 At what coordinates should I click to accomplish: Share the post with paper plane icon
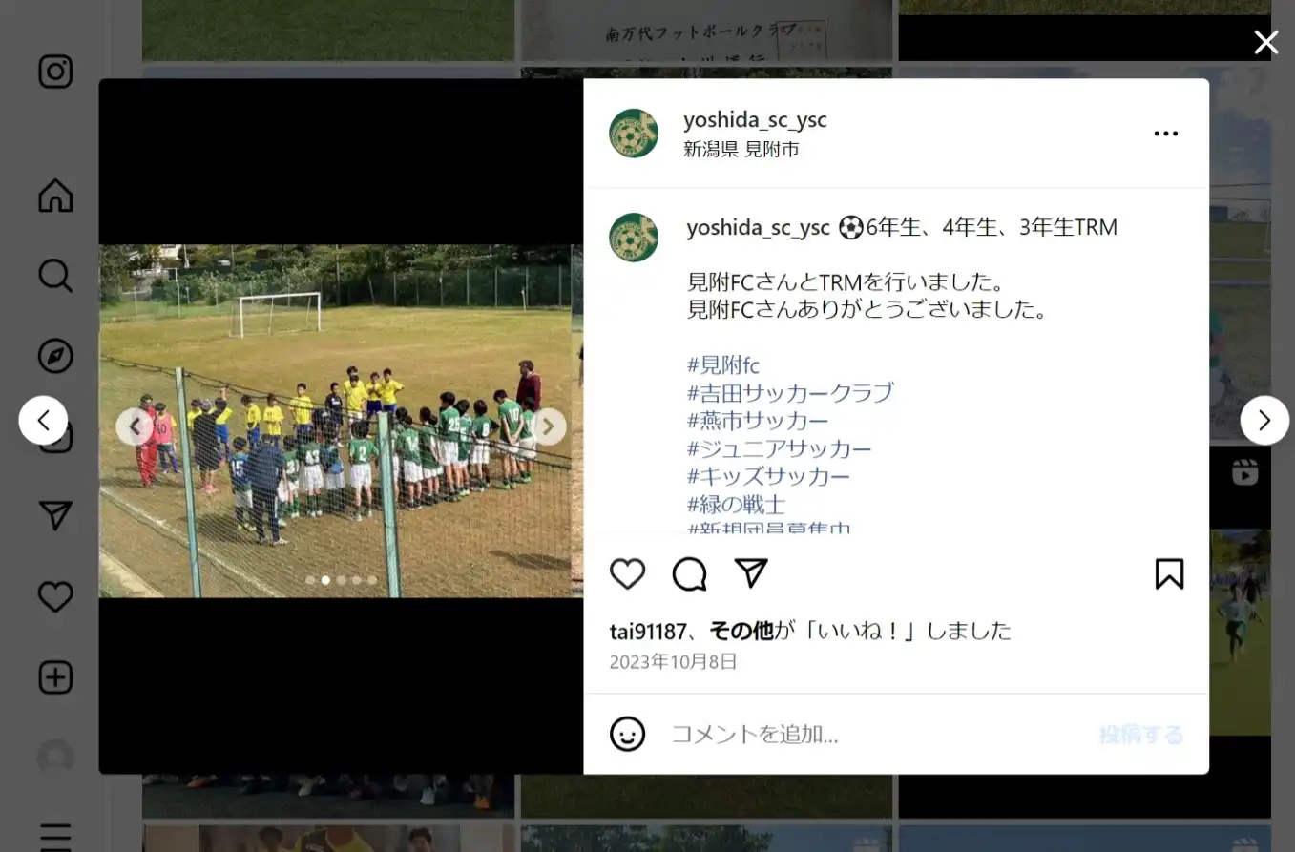(751, 573)
